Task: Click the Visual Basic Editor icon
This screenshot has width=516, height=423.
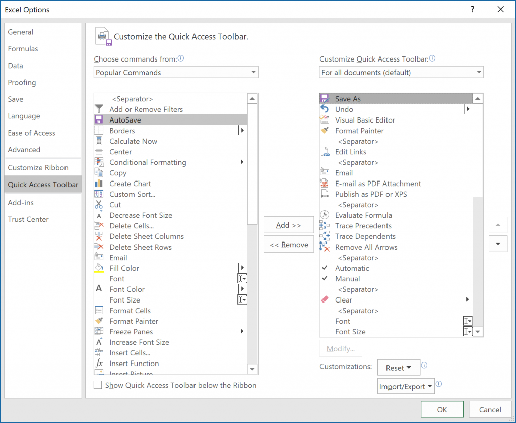Action: (x=326, y=120)
